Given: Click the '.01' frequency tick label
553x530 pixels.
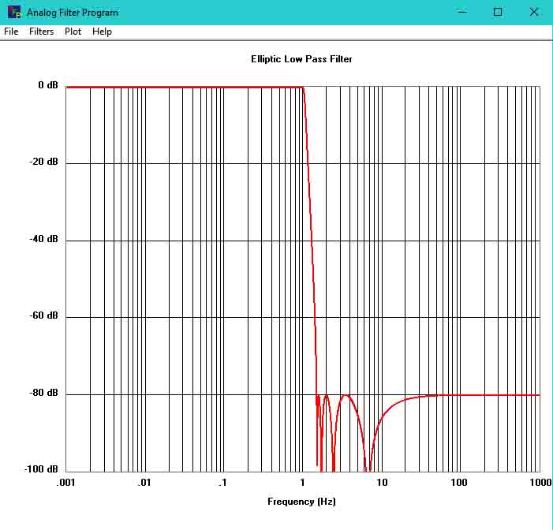Looking at the screenshot, I should point(144,483).
